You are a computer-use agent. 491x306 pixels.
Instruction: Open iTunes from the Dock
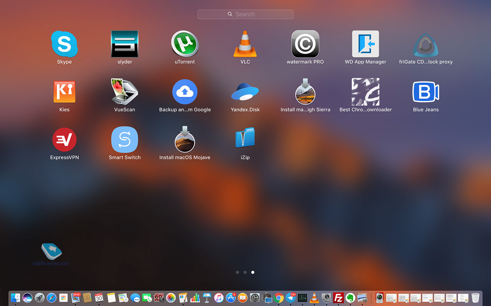coord(219,298)
